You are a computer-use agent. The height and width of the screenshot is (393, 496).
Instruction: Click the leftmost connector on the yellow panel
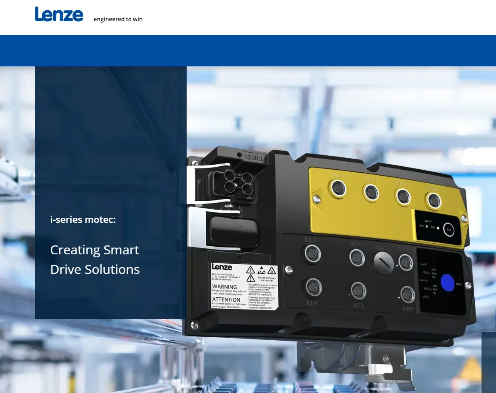click(x=339, y=188)
